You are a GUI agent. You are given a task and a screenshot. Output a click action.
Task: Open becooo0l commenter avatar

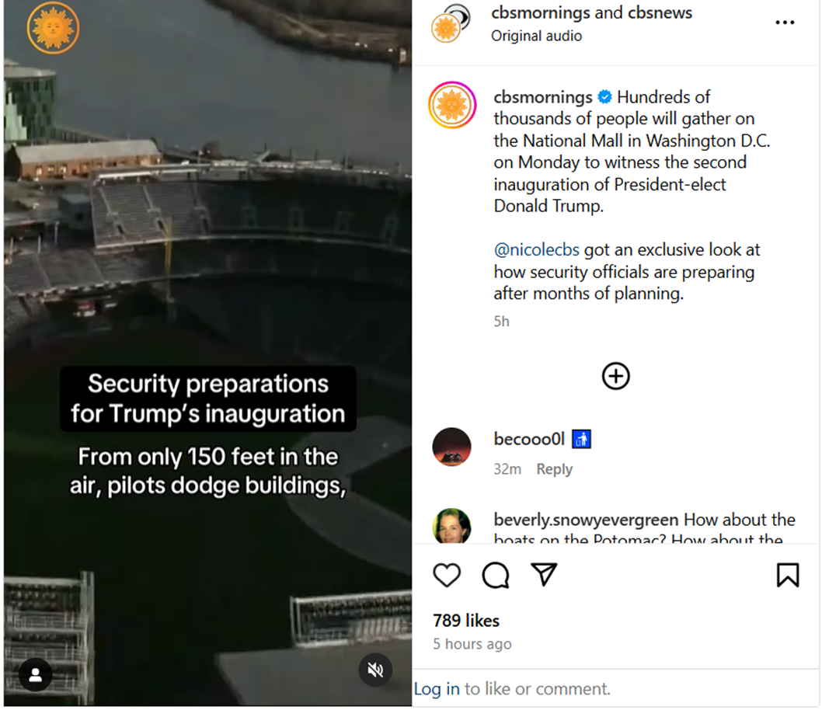(x=451, y=447)
